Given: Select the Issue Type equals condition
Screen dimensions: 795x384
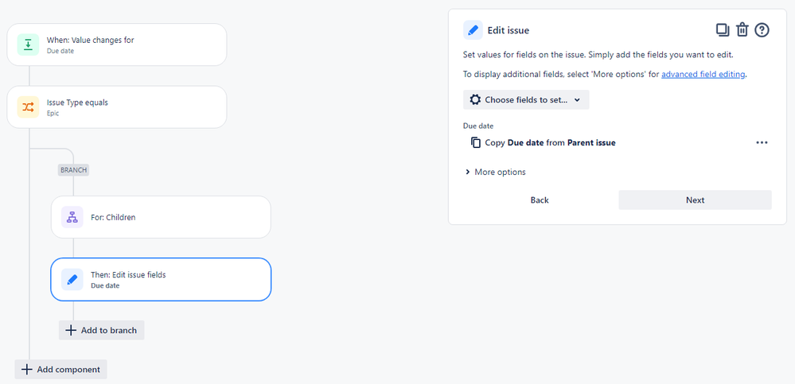Looking at the screenshot, I should click(x=117, y=107).
